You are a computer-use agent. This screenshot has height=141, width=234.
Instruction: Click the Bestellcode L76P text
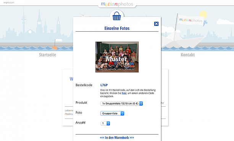pyautogui.click(x=104, y=85)
